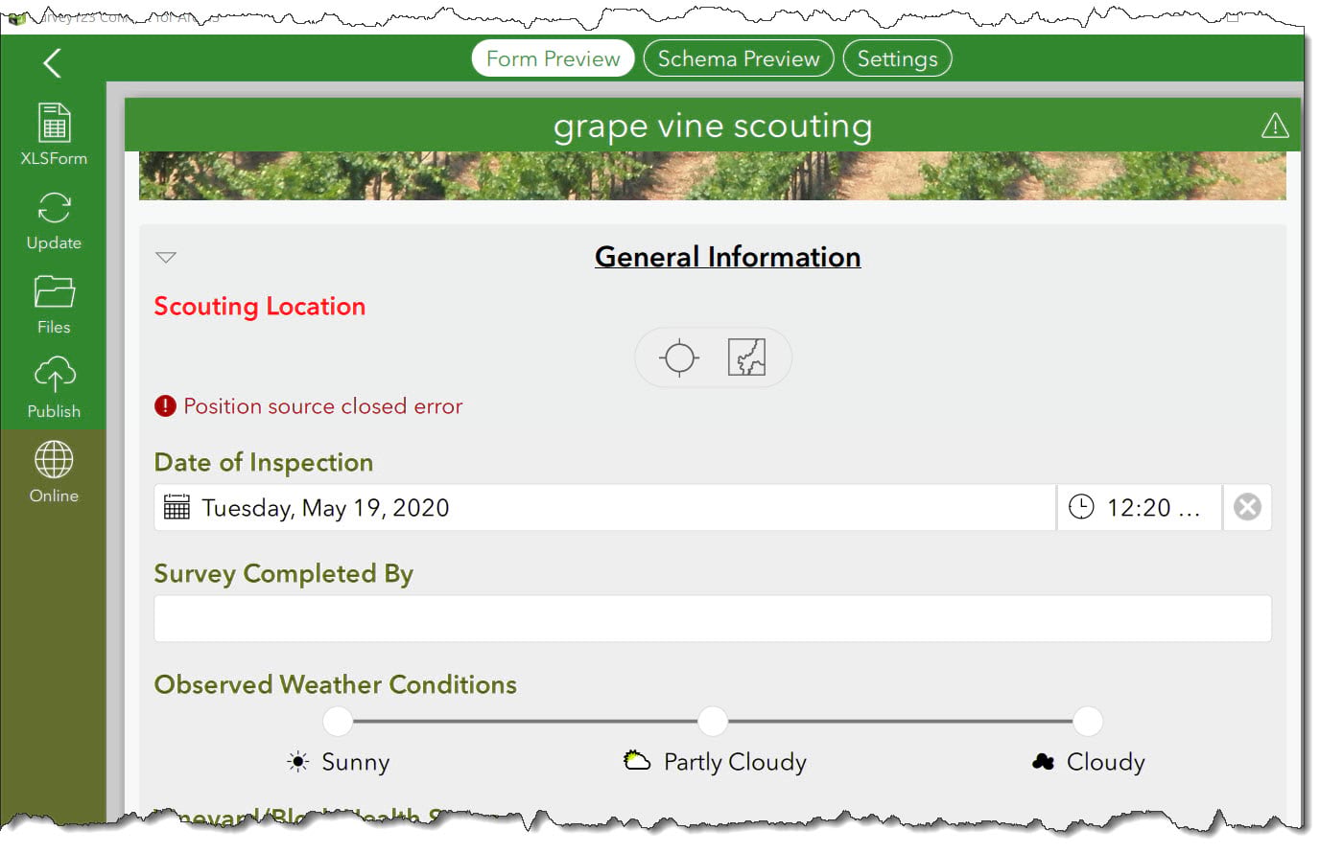Switch to Schema Preview tab

click(739, 58)
